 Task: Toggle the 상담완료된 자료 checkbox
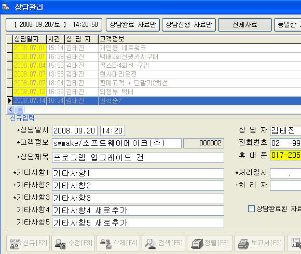tap(251, 208)
